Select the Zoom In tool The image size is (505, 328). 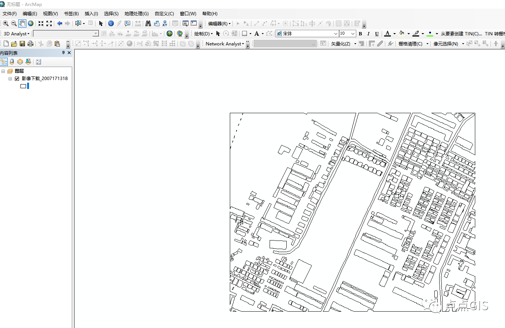6,23
